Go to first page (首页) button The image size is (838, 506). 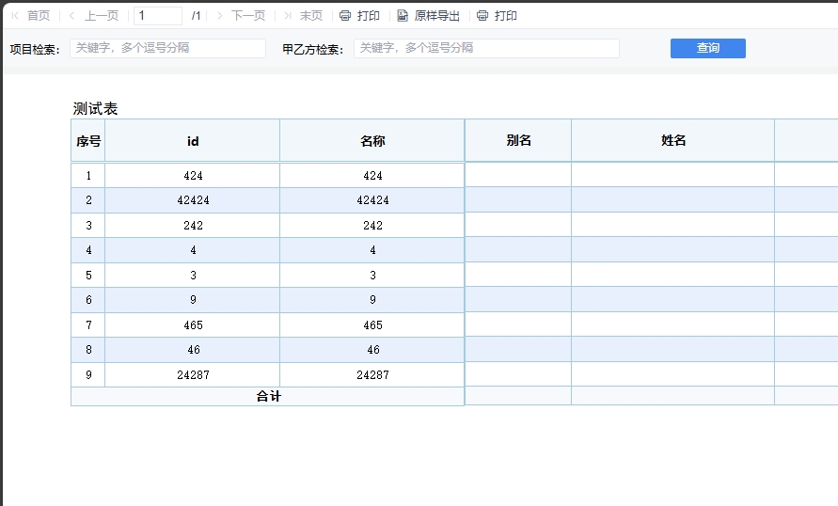(31, 16)
